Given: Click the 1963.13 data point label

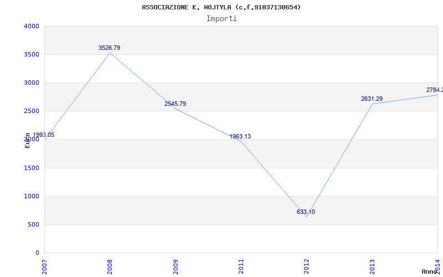Looking at the screenshot, I should (x=240, y=136).
